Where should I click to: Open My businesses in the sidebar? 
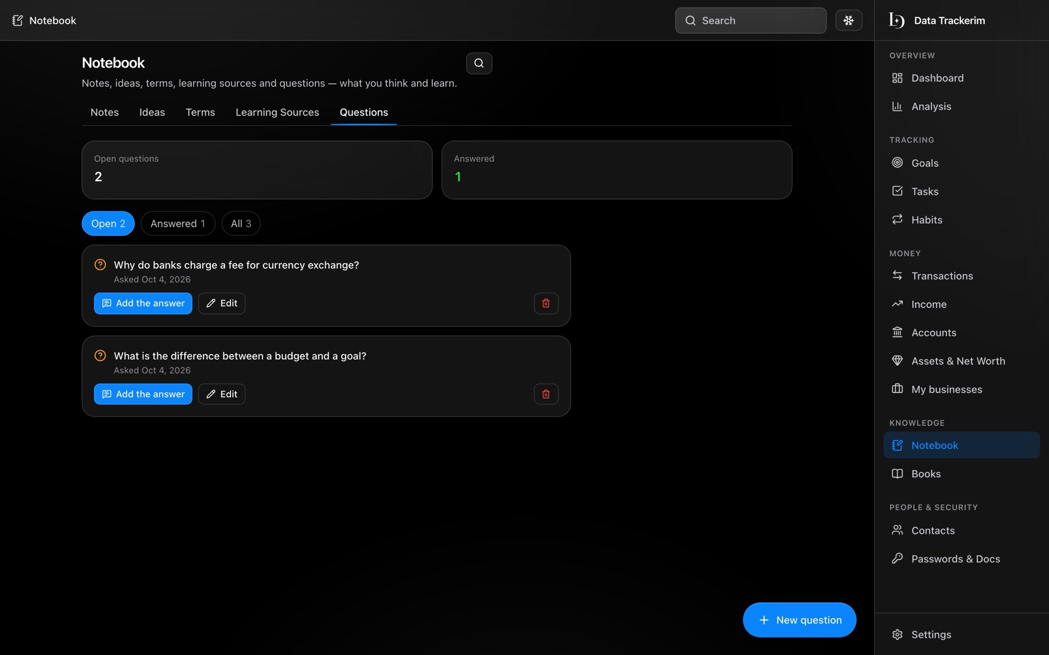tap(962, 390)
